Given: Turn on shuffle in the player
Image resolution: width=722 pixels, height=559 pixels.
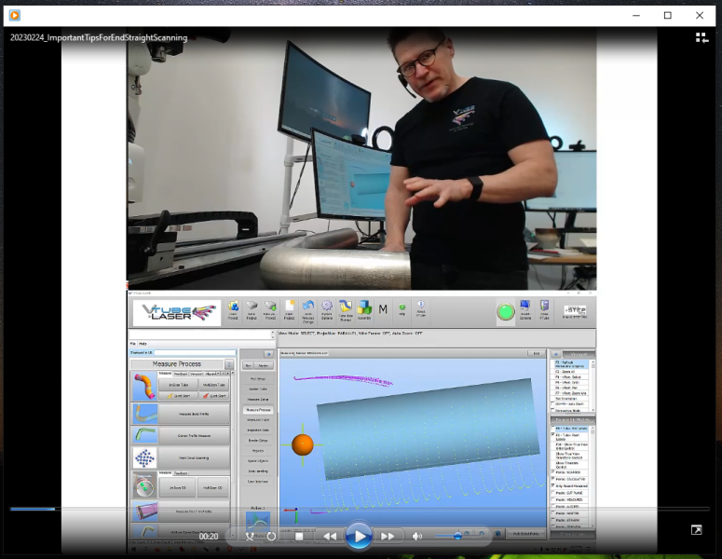Looking at the screenshot, I should pyautogui.click(x=249, y=537).
